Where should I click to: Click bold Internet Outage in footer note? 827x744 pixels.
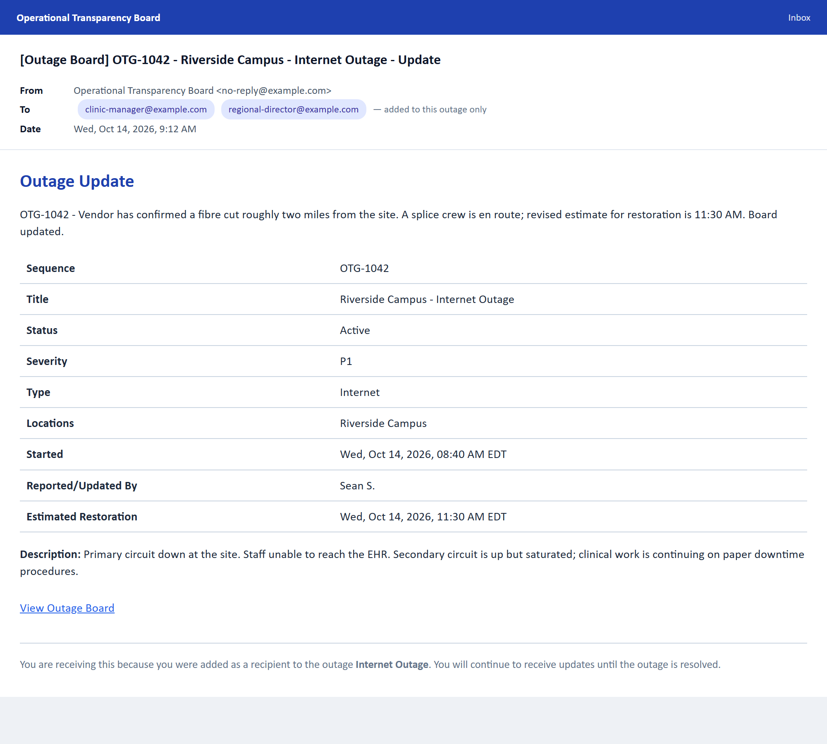point(392,665)
